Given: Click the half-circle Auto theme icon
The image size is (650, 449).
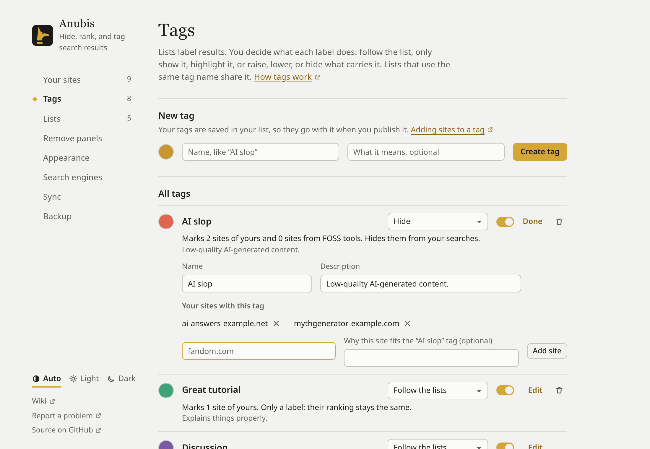Looking at the screenshot, I should tap(36, 378).
